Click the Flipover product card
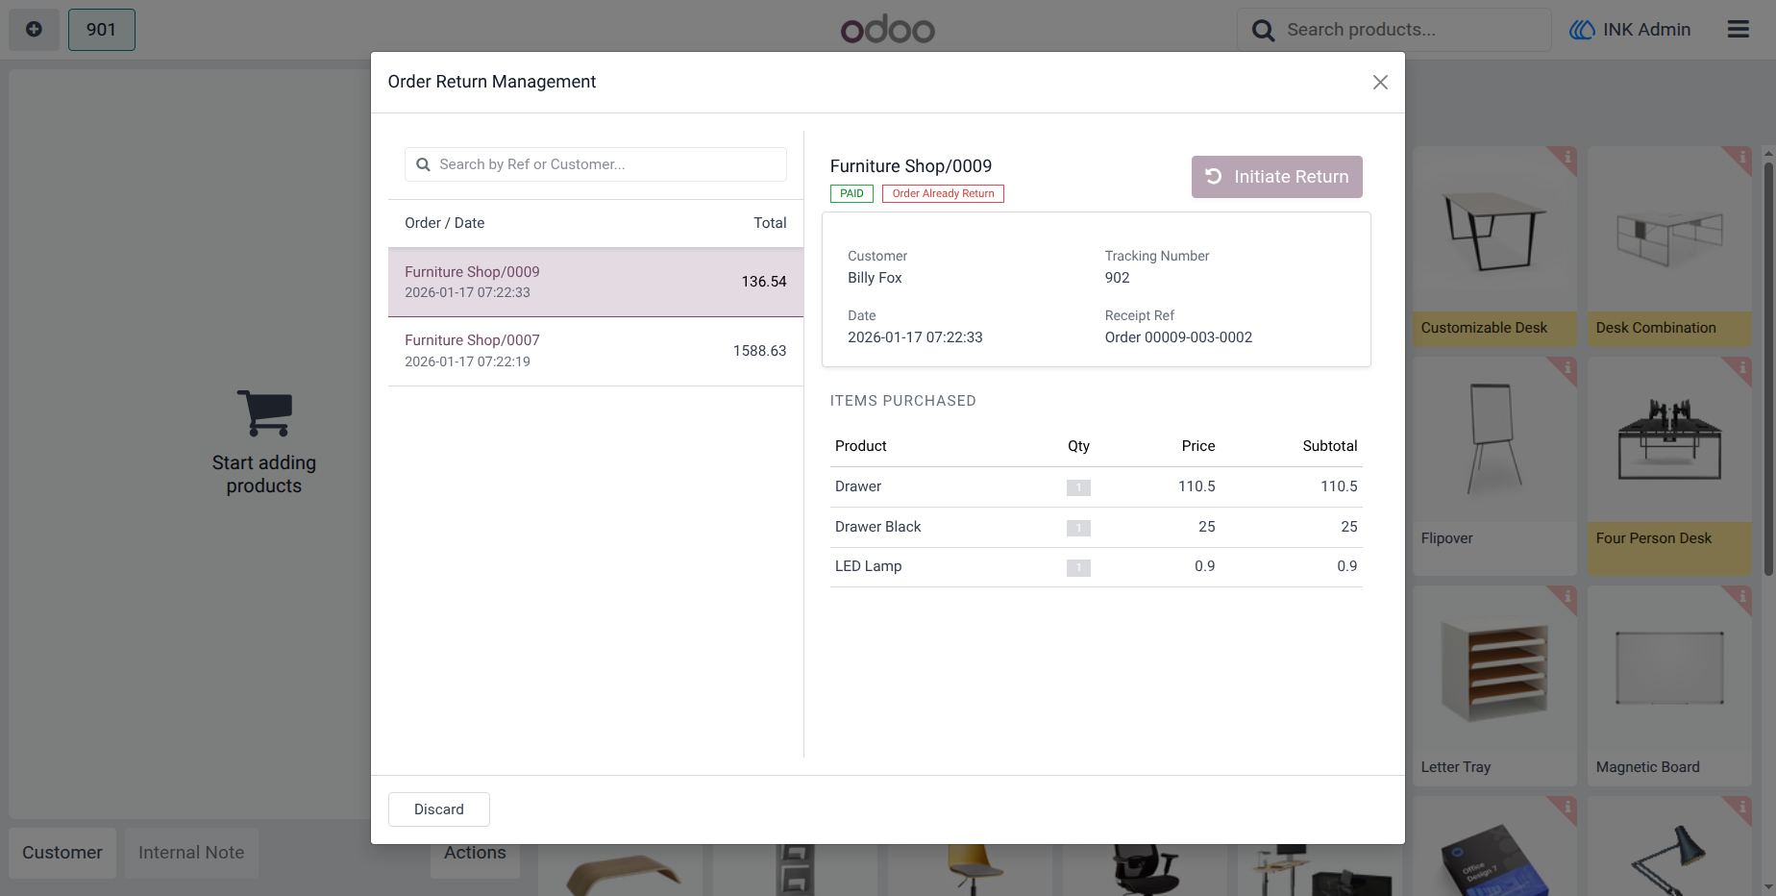This screenshot has height=896, width=1776. [x=1495, y=466]
